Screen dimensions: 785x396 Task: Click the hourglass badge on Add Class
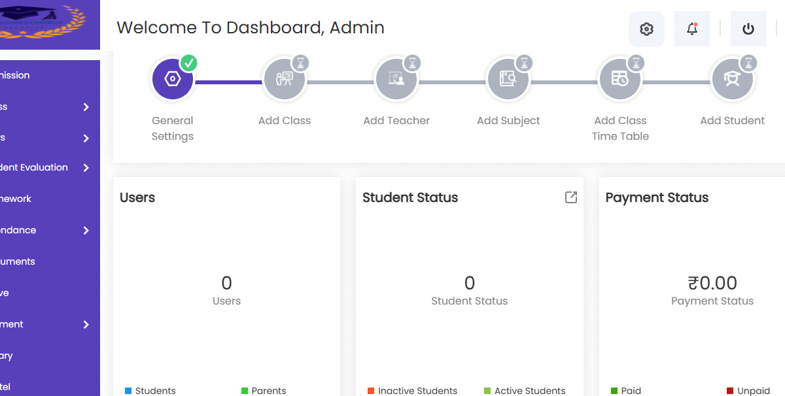(x=300, y=63)
